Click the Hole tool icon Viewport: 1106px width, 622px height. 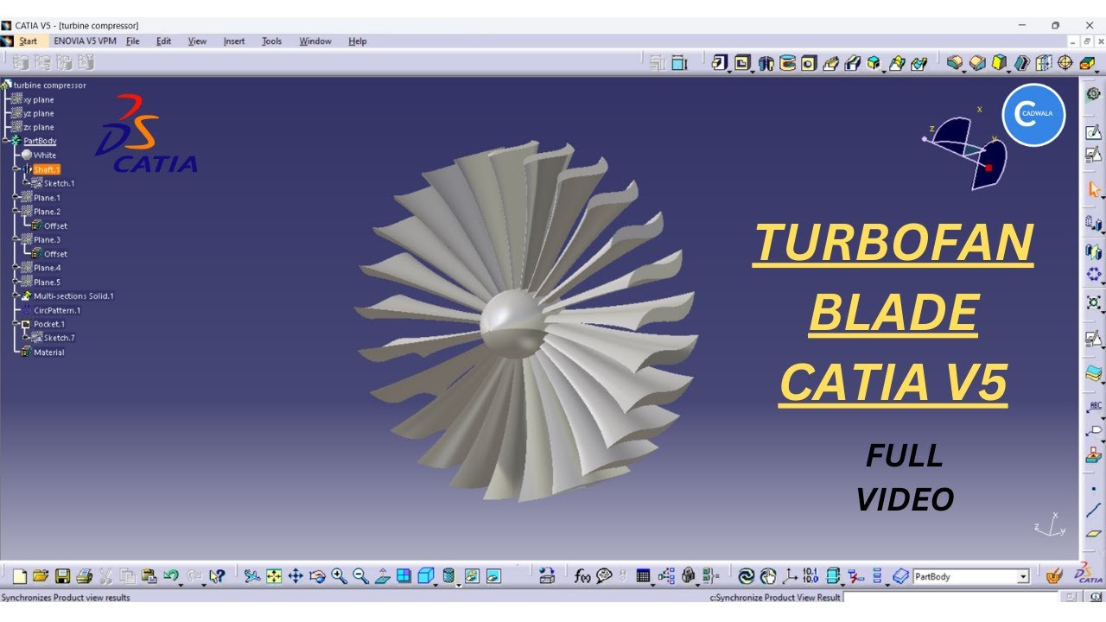coord(809,62)
